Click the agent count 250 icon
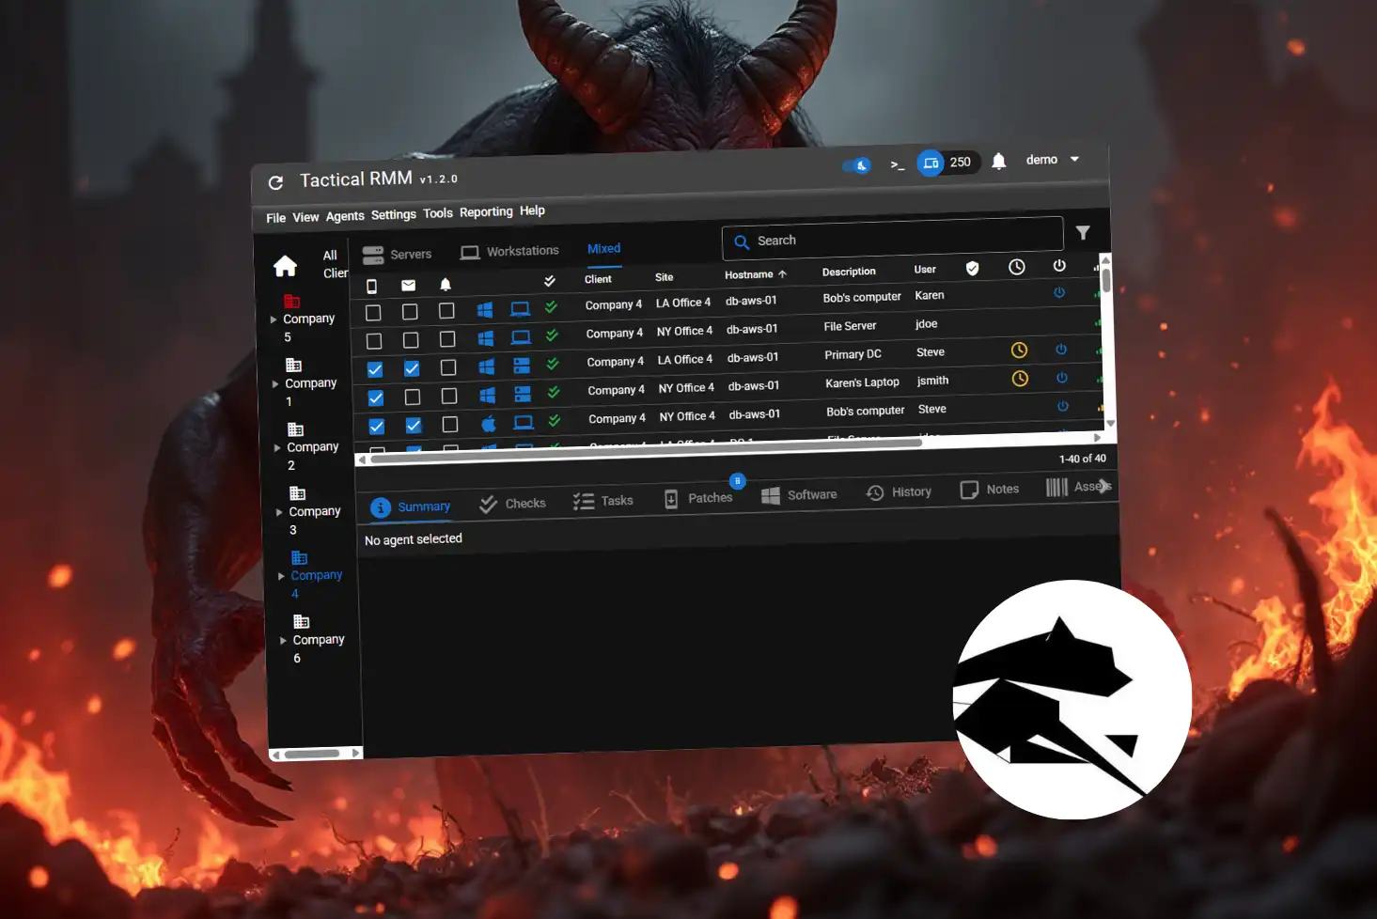This screenshot has width=1377, height=919. [931, 163]
